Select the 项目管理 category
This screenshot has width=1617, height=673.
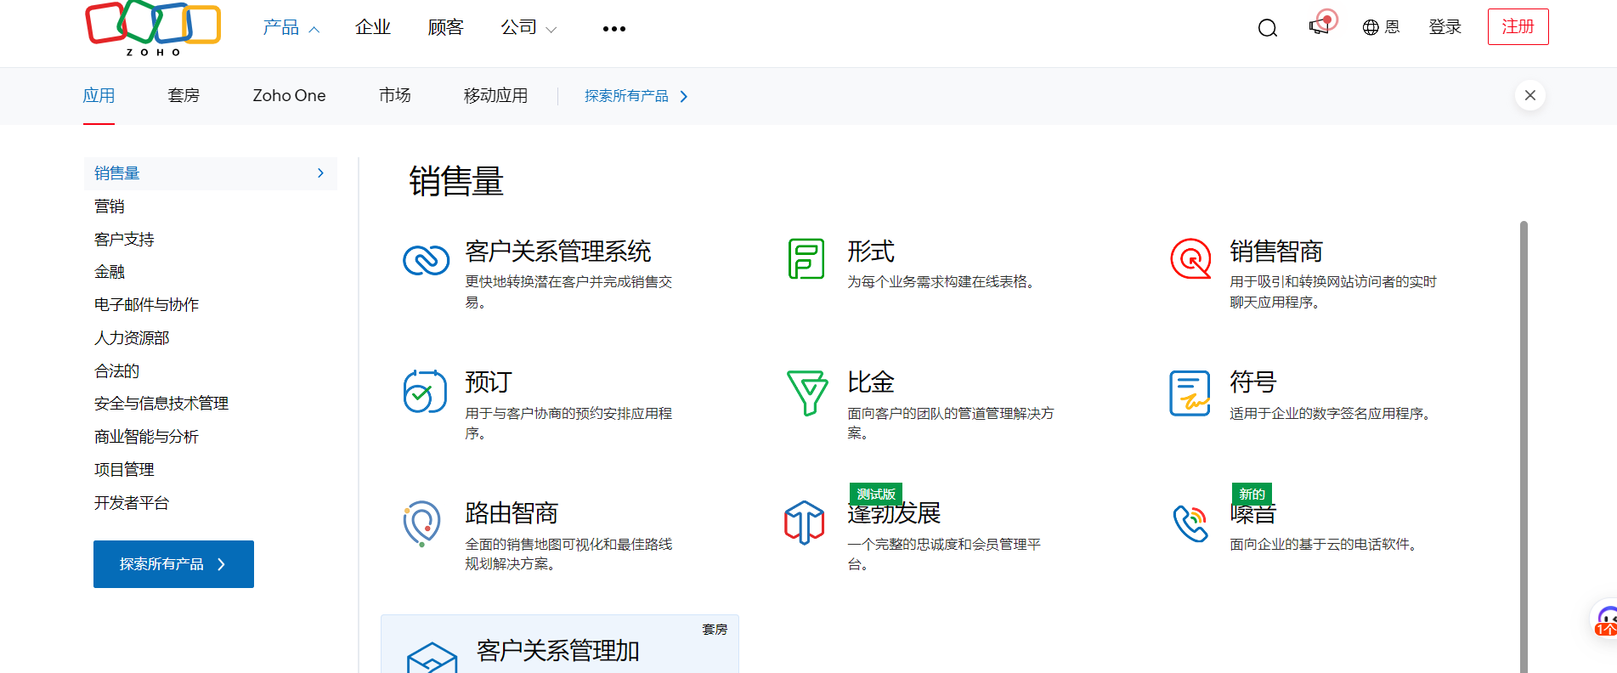pos(125,470)
